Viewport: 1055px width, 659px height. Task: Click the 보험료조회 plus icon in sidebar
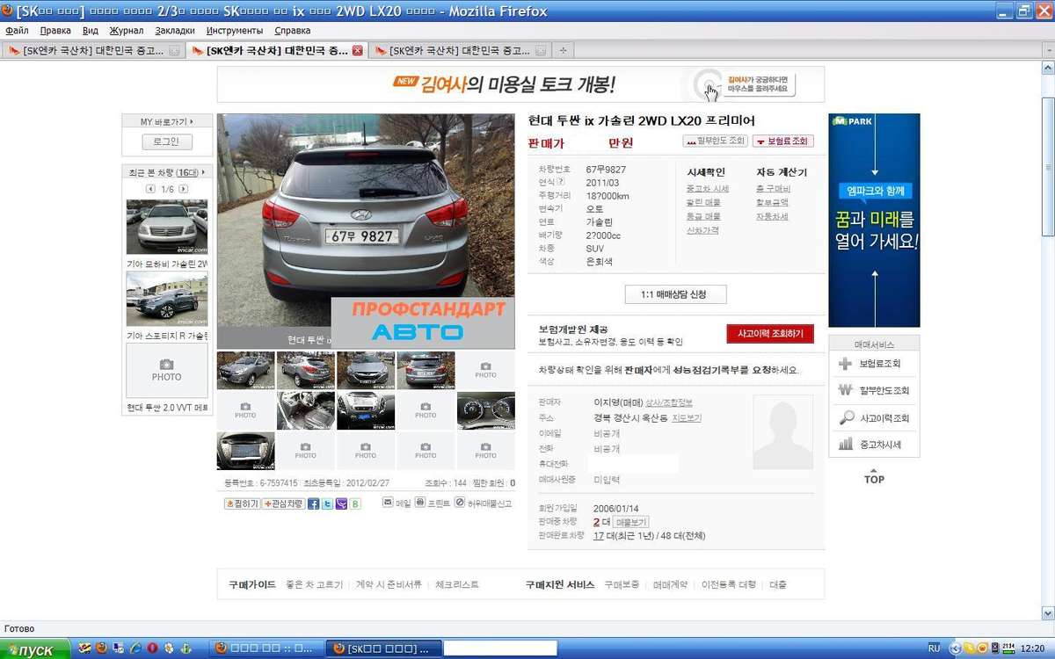coord(845,364)
